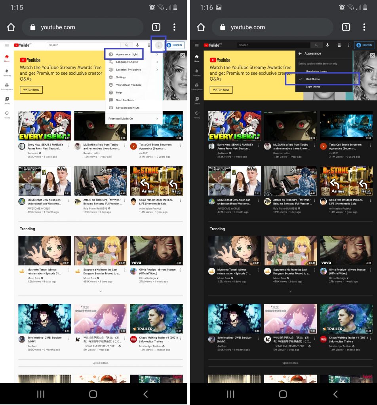Click the YouTube PH logo

pyautogui.click(x=22, y=45)
